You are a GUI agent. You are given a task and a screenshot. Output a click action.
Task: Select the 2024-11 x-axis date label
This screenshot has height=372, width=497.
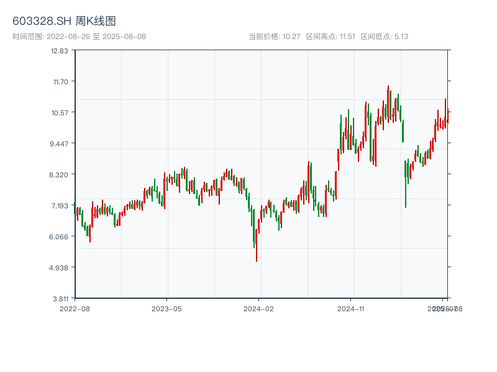352,308
